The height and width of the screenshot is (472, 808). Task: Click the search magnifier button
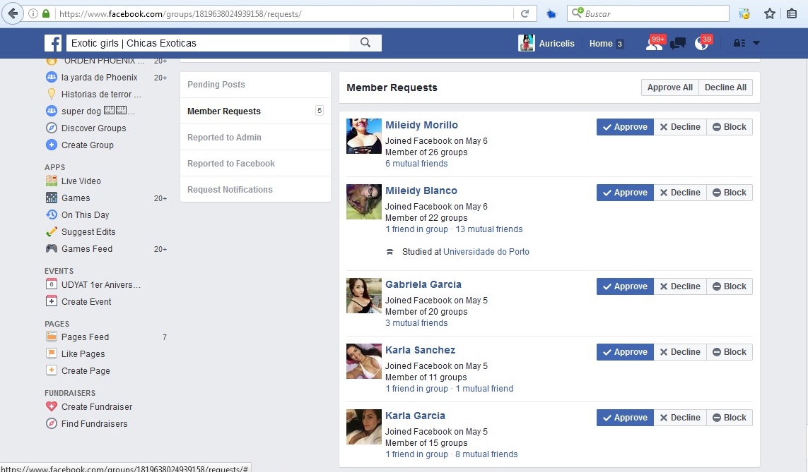tap(365, 42)
